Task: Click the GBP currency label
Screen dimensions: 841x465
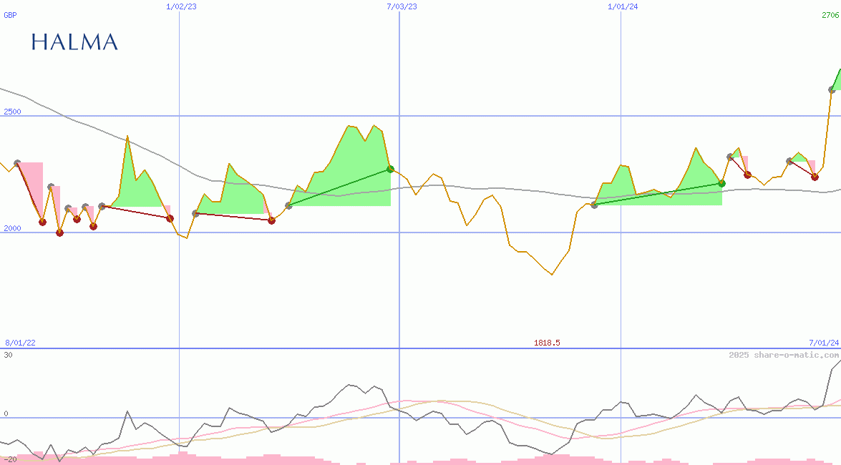Action: (10, 15)
